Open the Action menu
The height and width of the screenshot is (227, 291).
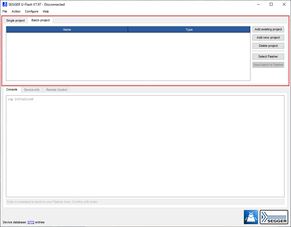16,11
